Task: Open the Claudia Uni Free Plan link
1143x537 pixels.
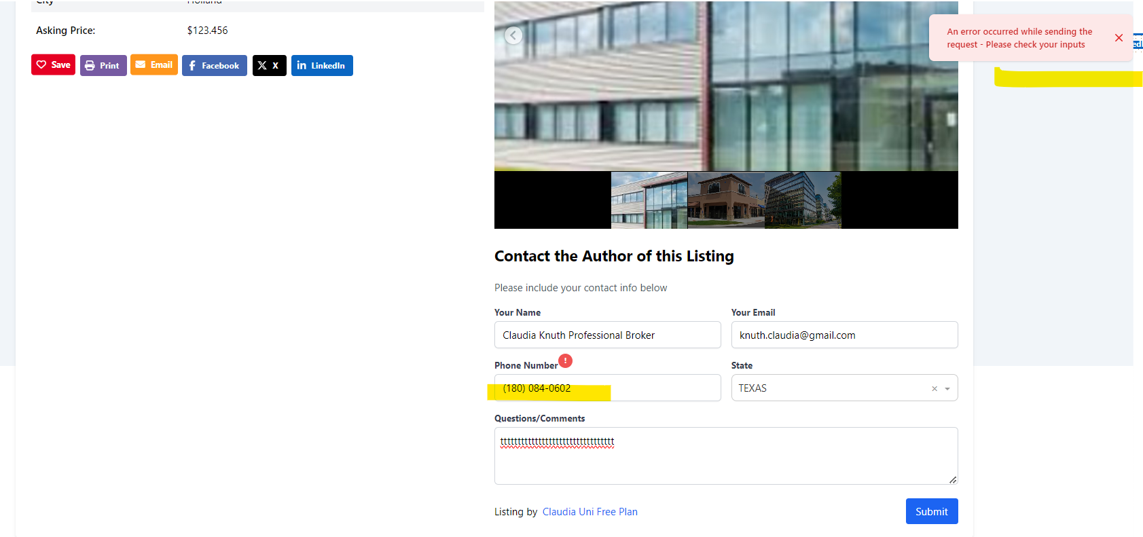Action: (x=589, y=512)
